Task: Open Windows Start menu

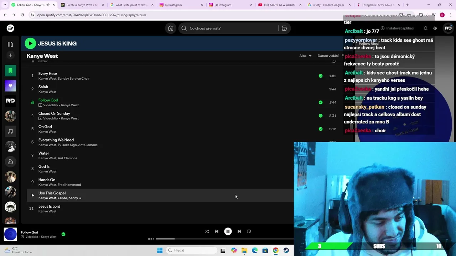Action: (x=160, y=250)
